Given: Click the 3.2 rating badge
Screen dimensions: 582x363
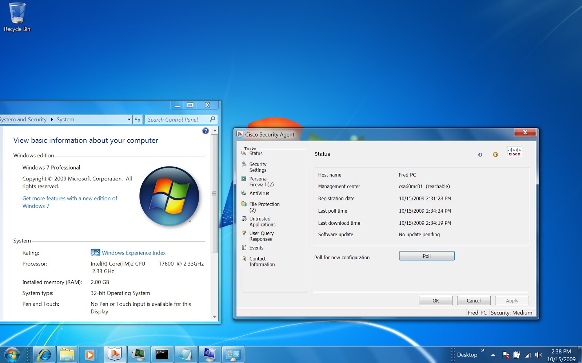Looking at the screenshot, I should click(95, 252).
